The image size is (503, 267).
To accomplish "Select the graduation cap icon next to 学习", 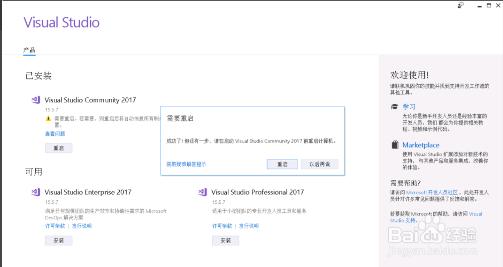I will click(x=395, y=106).
